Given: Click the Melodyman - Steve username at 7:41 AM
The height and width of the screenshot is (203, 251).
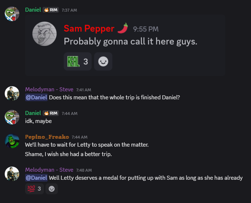Looking at the screenshot, I should click(49, 89).
